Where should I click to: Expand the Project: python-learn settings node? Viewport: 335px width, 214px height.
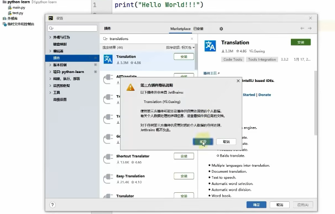coord(50,72)
